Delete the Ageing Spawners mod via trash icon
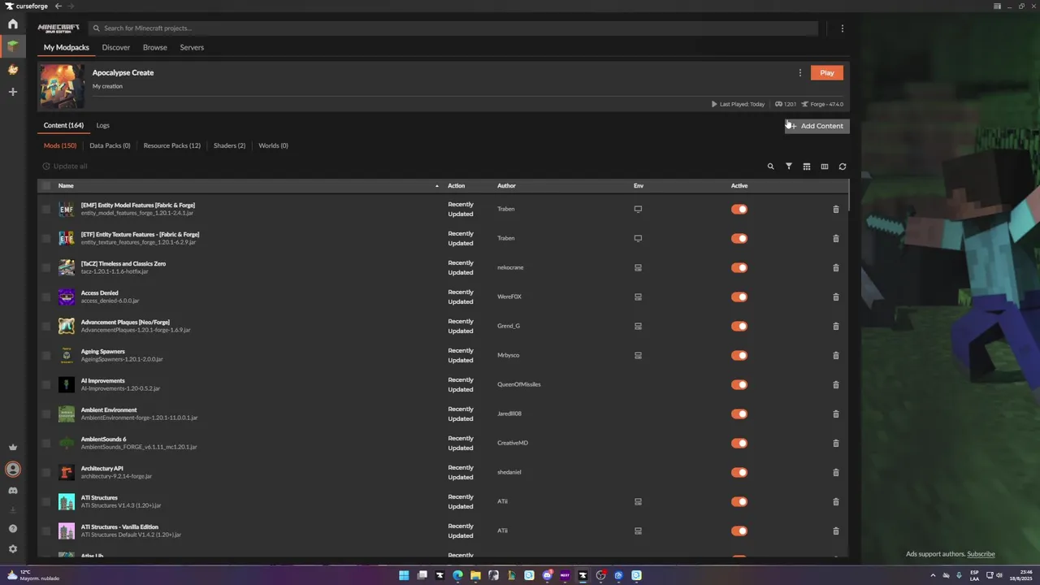This screenshot has width=1040, height=585. pyautogui.click(x=835, y=355)
